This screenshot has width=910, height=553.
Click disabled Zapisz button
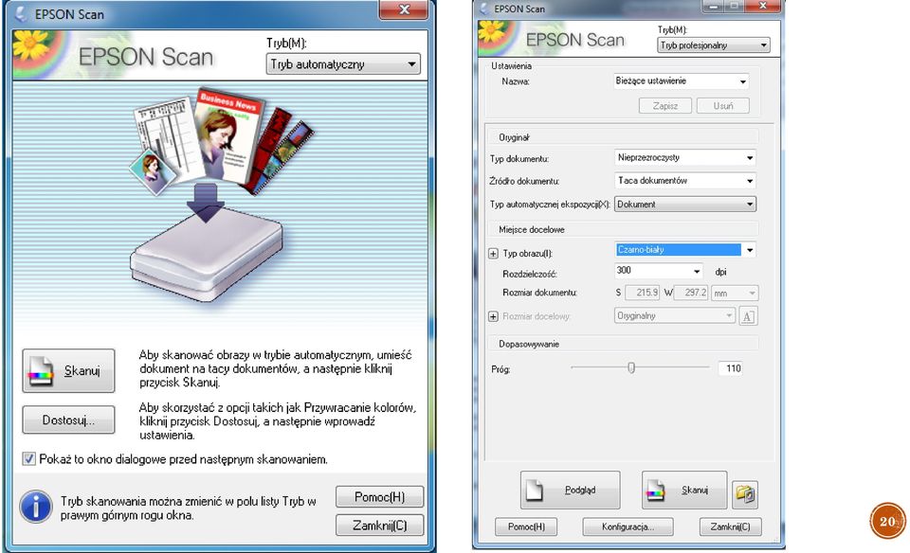coord(665,105)
